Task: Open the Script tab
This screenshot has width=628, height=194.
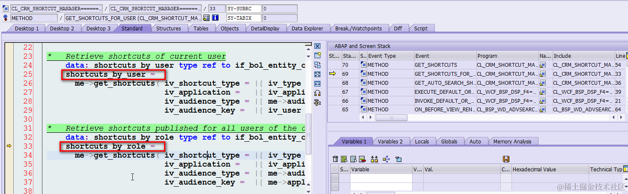Action: 421,28
